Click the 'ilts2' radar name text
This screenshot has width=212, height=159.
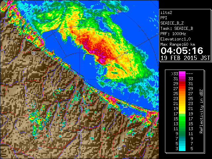[166, 13]
